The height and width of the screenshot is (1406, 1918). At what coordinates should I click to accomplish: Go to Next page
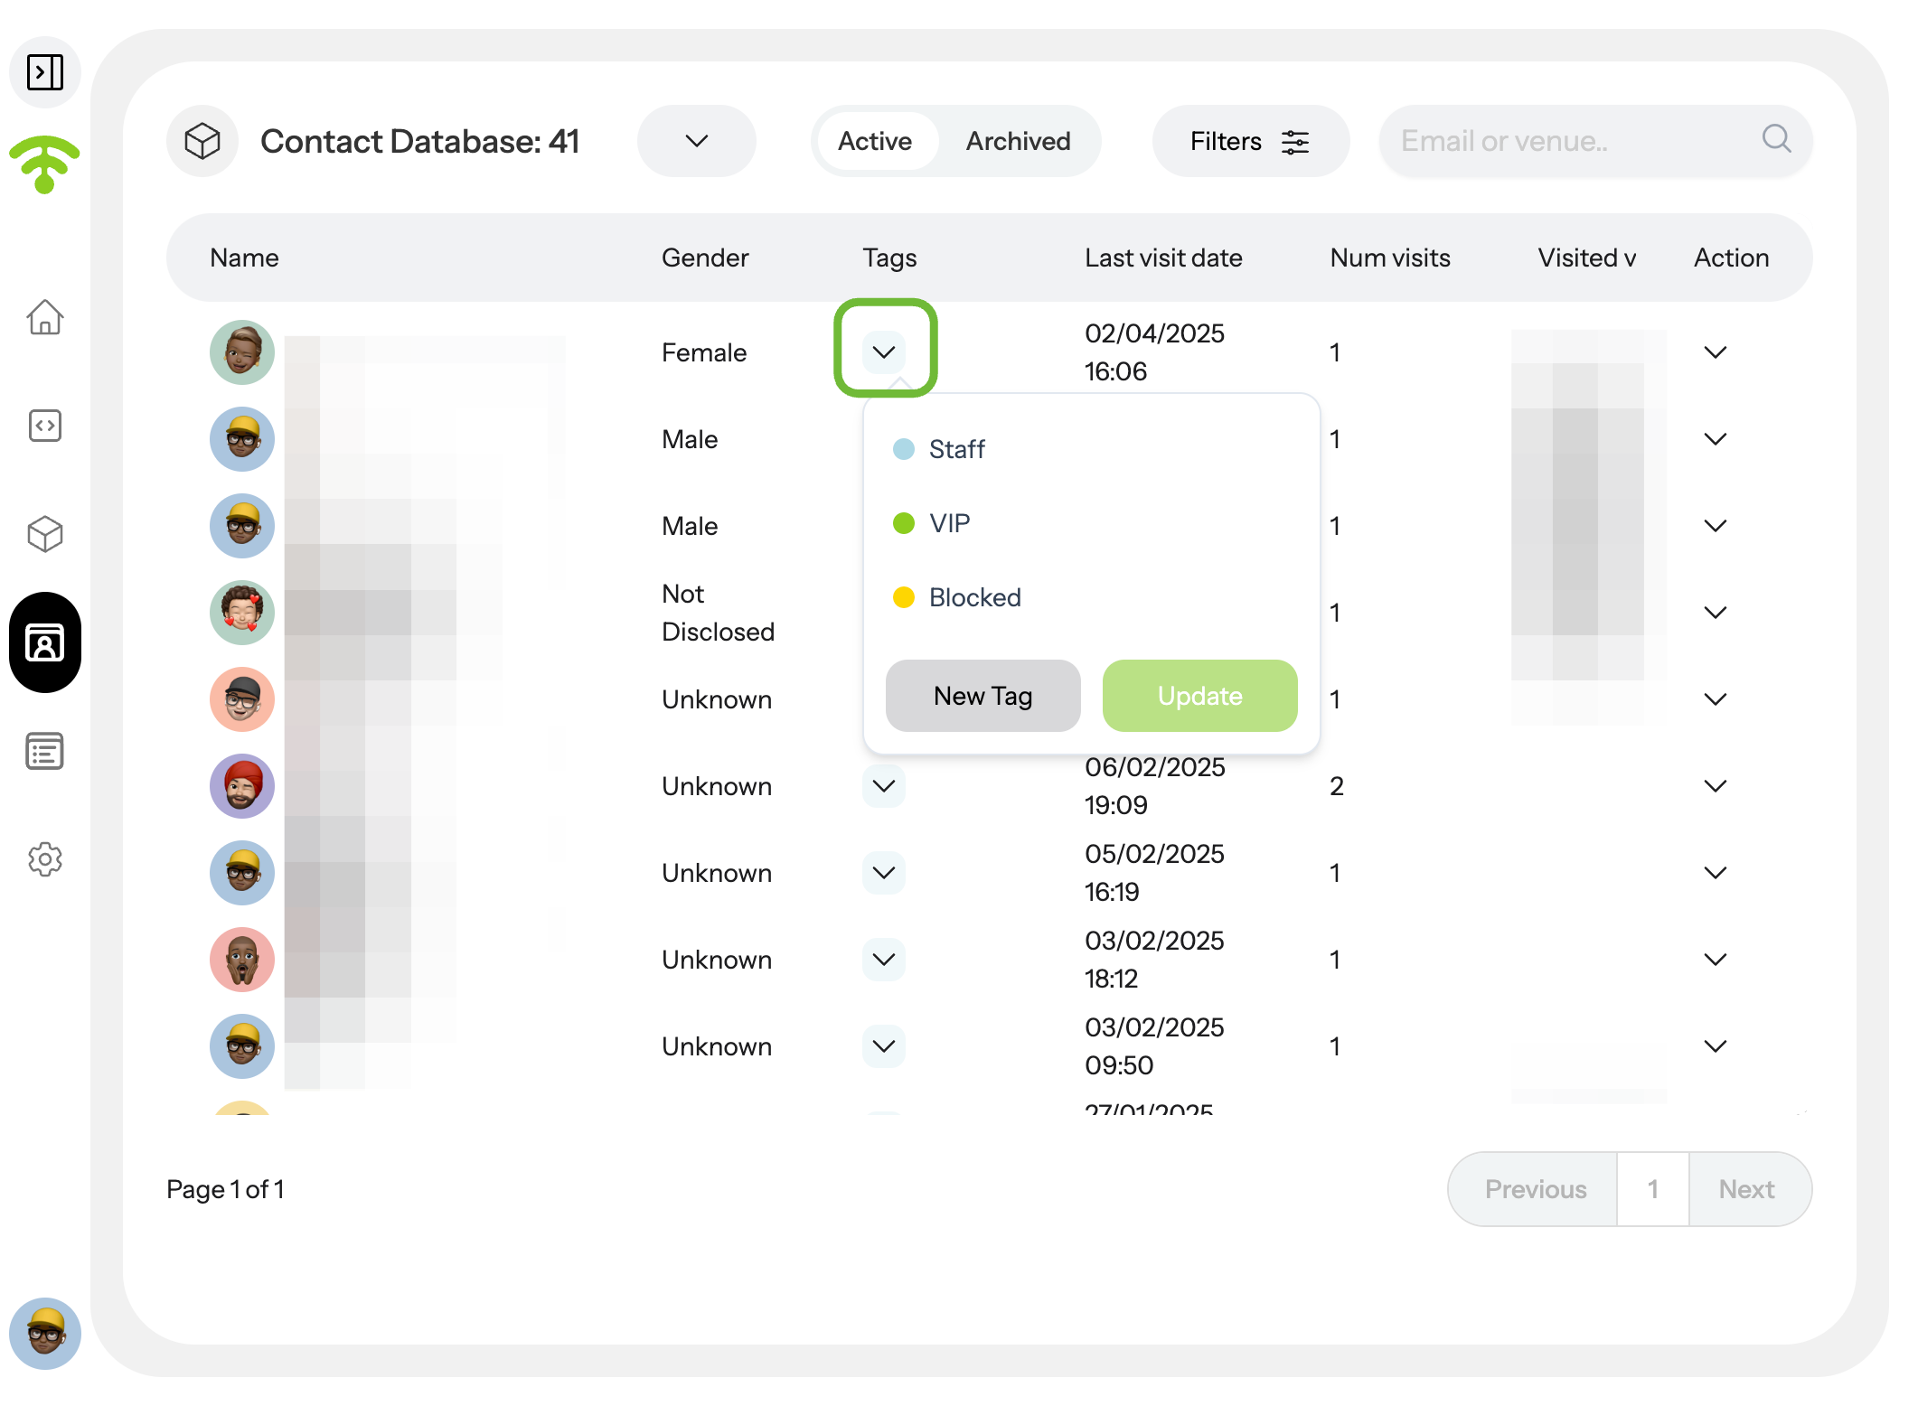[1749, 1189]
